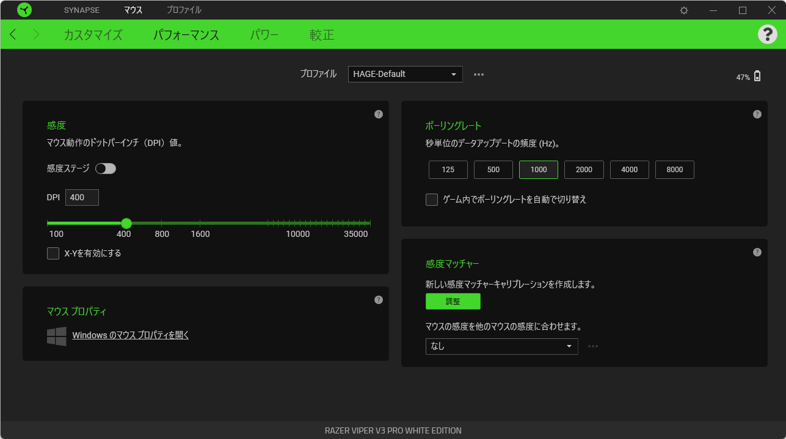Expand the なし sensitivity matcher dropdown
Screen dimensions: 786x439
tap(502, 346)
